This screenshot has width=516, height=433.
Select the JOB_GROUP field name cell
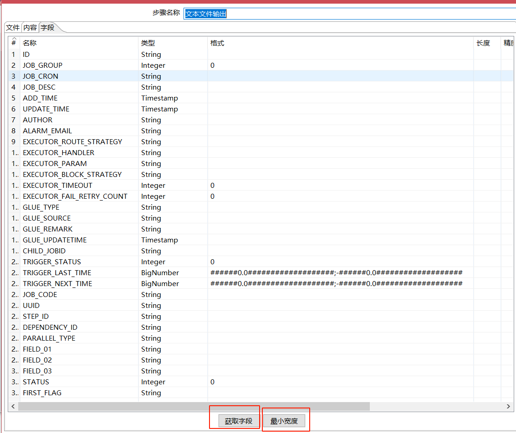tap(43, 65)
